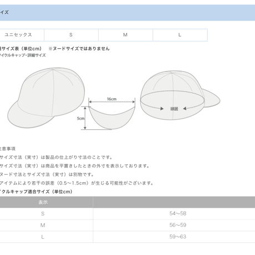The width and height of the screenshot is (255, 255).
Task: Click the S row in fit table
Action: [x=127, y=213]
